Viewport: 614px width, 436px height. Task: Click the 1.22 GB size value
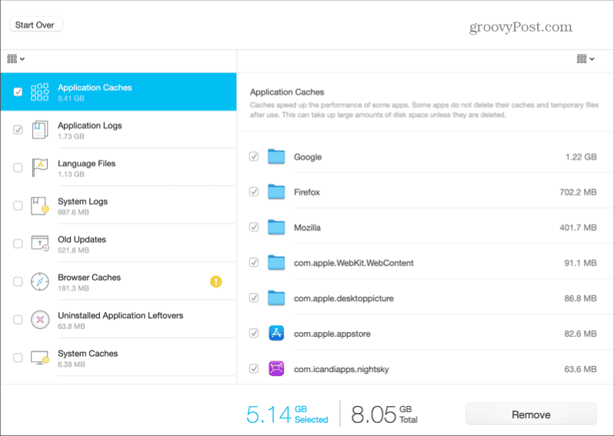tap(581, 157)
